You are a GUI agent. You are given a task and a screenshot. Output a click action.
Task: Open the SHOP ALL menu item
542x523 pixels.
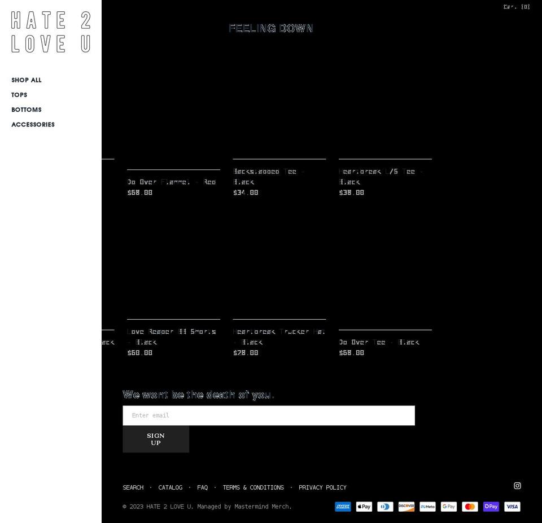pyautogui.click(x=27, y=80)
